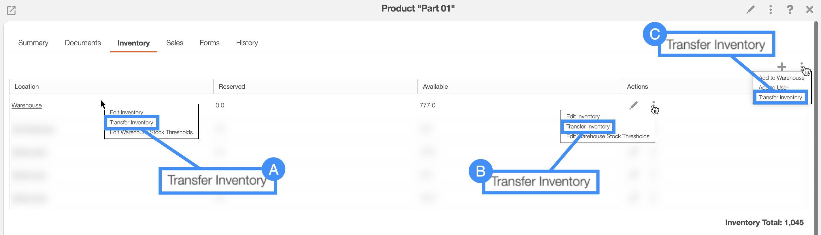
Task: Open the Warehouse location link
Action: tap(27, 105)
